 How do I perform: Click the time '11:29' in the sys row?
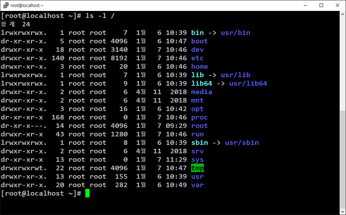(x=176, y=160)
